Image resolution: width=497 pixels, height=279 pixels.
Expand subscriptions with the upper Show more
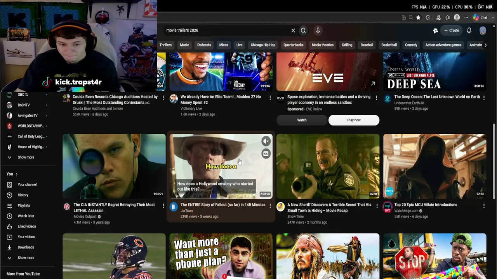point(26,157)
